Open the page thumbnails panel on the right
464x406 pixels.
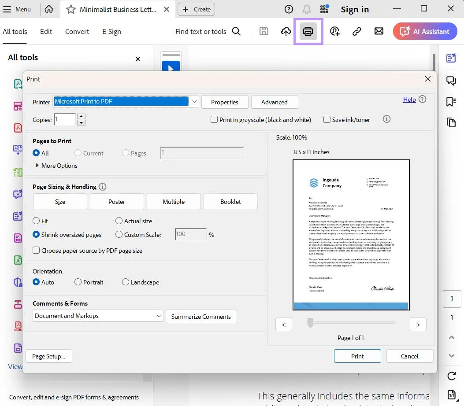[x=451, y=122]
